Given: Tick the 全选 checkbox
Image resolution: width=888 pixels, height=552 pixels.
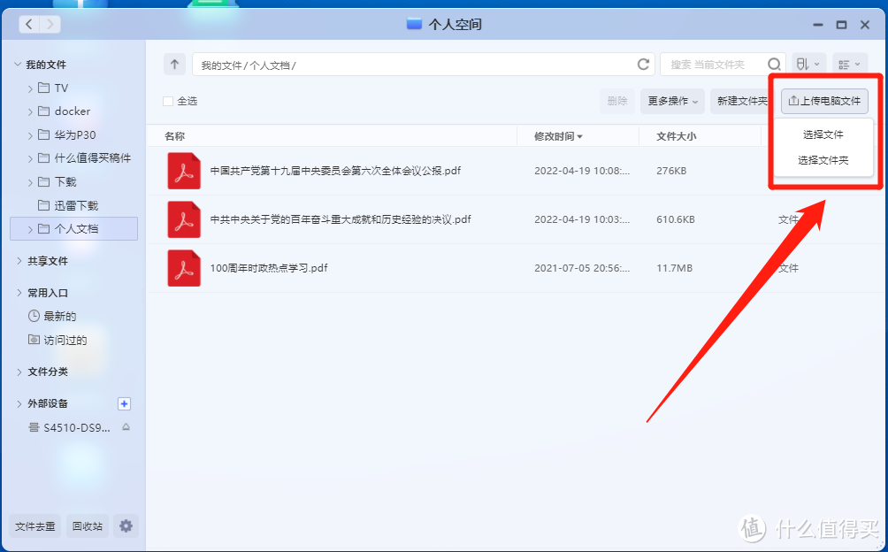Looking at the screenshot, I should click(x=168, y=101).
